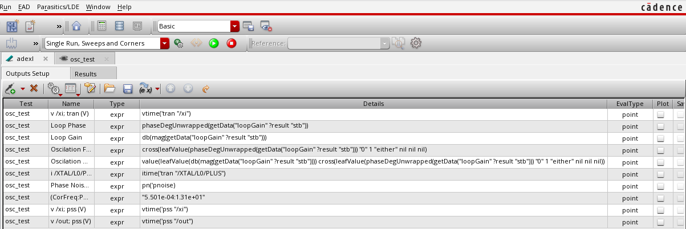Click the delete workspace icon
Image resolution: width=686 pixels, height=229 pixels.
click(x=266, y=26)
